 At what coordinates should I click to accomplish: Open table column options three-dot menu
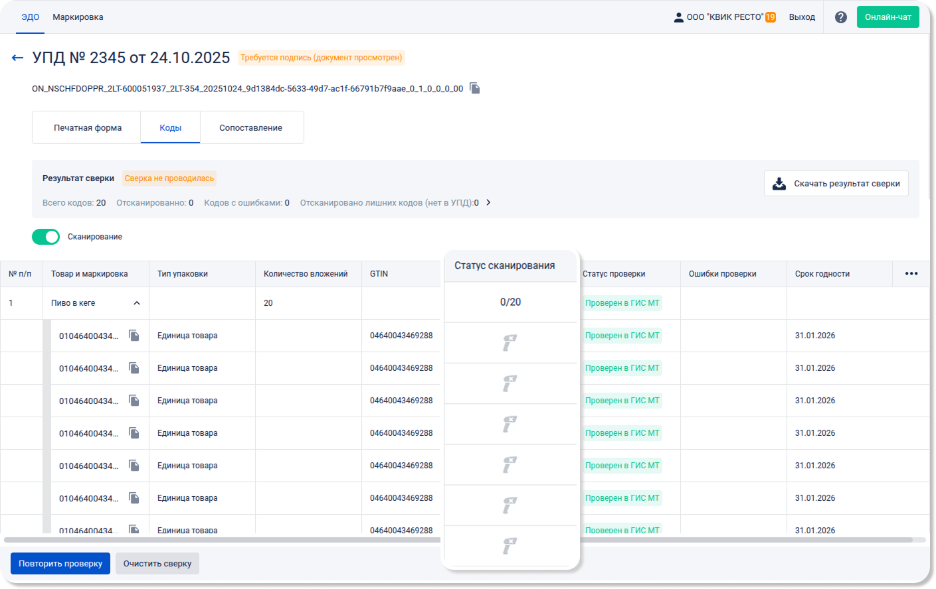(x=911, y=273)
